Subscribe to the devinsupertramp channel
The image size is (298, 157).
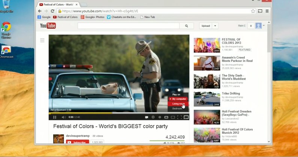point(78,142)
